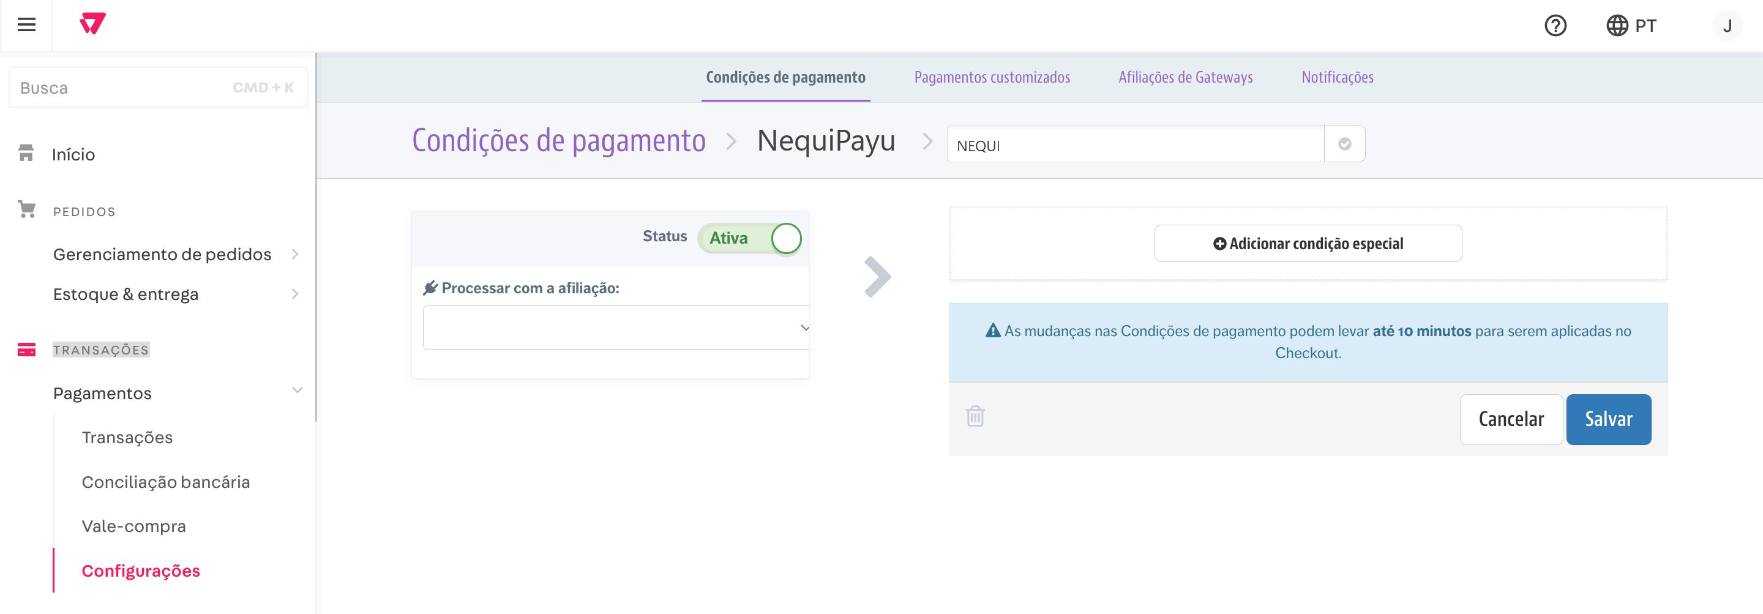1763x614 pixels.
Task: Click the trash delete icon
Action: [x=975, y=416]
